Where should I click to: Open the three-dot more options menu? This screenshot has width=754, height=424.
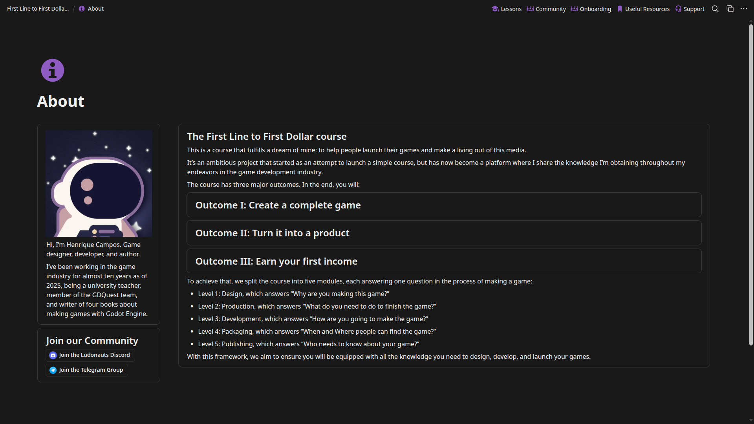pos(744,9)
